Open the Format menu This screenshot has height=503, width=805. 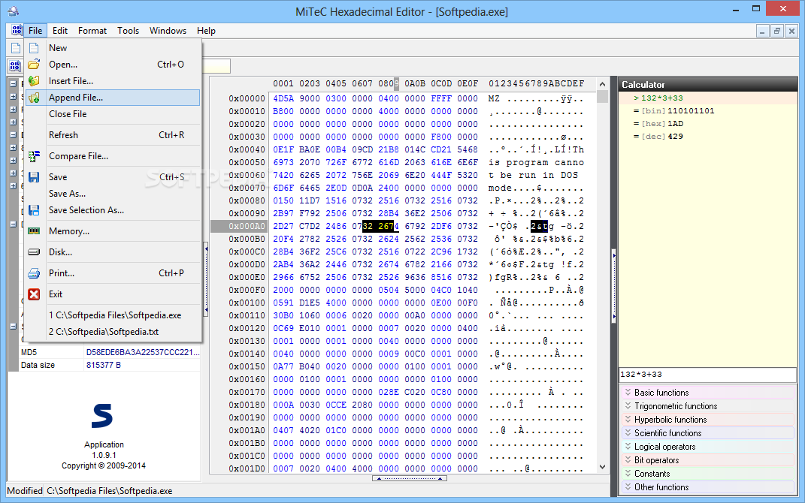pyautogui.click(x=92, y=31)
